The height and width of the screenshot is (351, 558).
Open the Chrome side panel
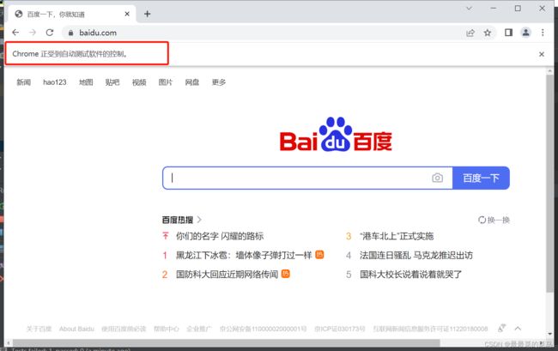coord(508,33)
